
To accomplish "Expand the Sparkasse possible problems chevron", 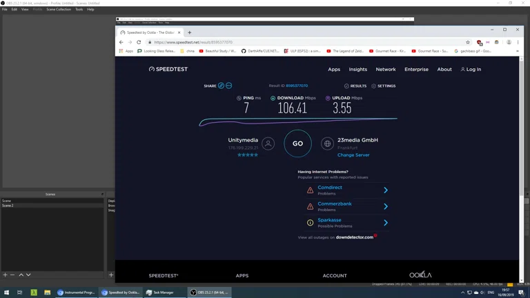I will tap(386, 223).
